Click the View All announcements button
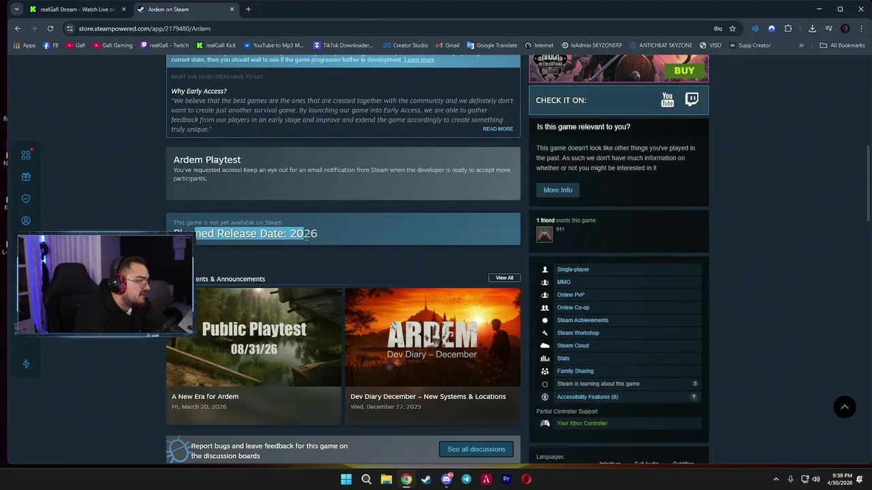The width and height of the screenshot is (872, 490). pos(504,278)
